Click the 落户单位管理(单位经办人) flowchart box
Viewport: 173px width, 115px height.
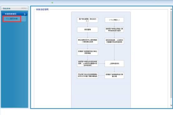pyautogui.click(x=87, y=20)
